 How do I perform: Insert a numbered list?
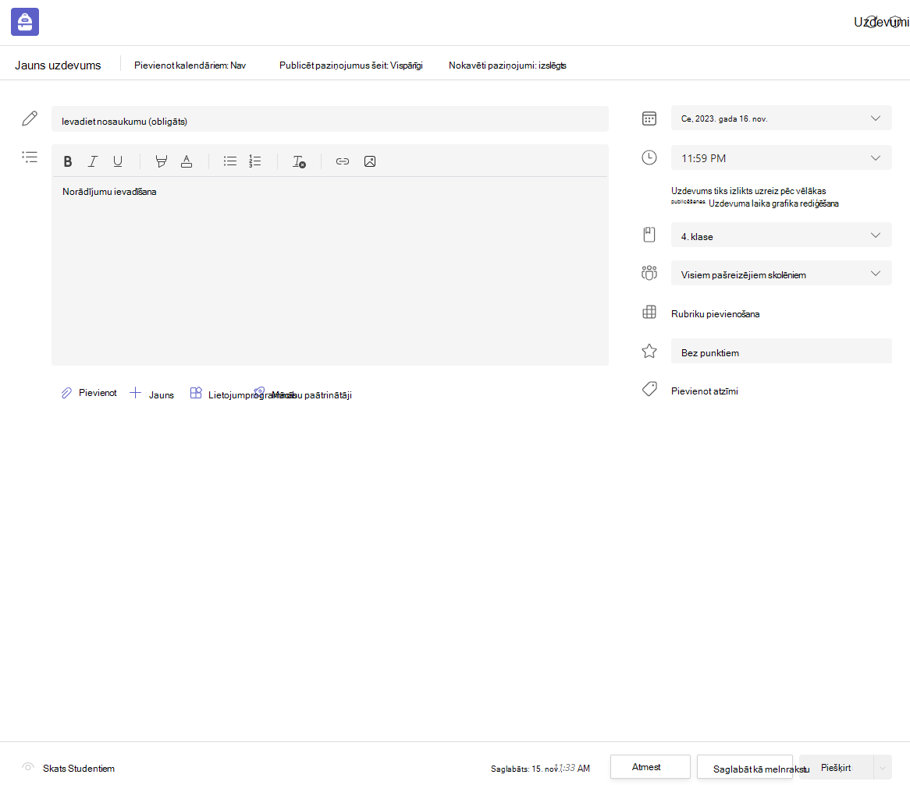pyautogui.click(x=254, y=161)
